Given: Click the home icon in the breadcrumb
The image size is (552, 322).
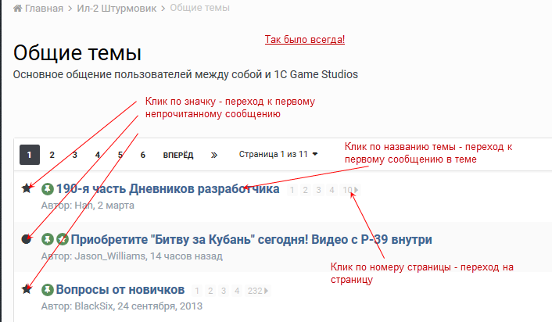Looking at the screenshot, I should 18,8.
